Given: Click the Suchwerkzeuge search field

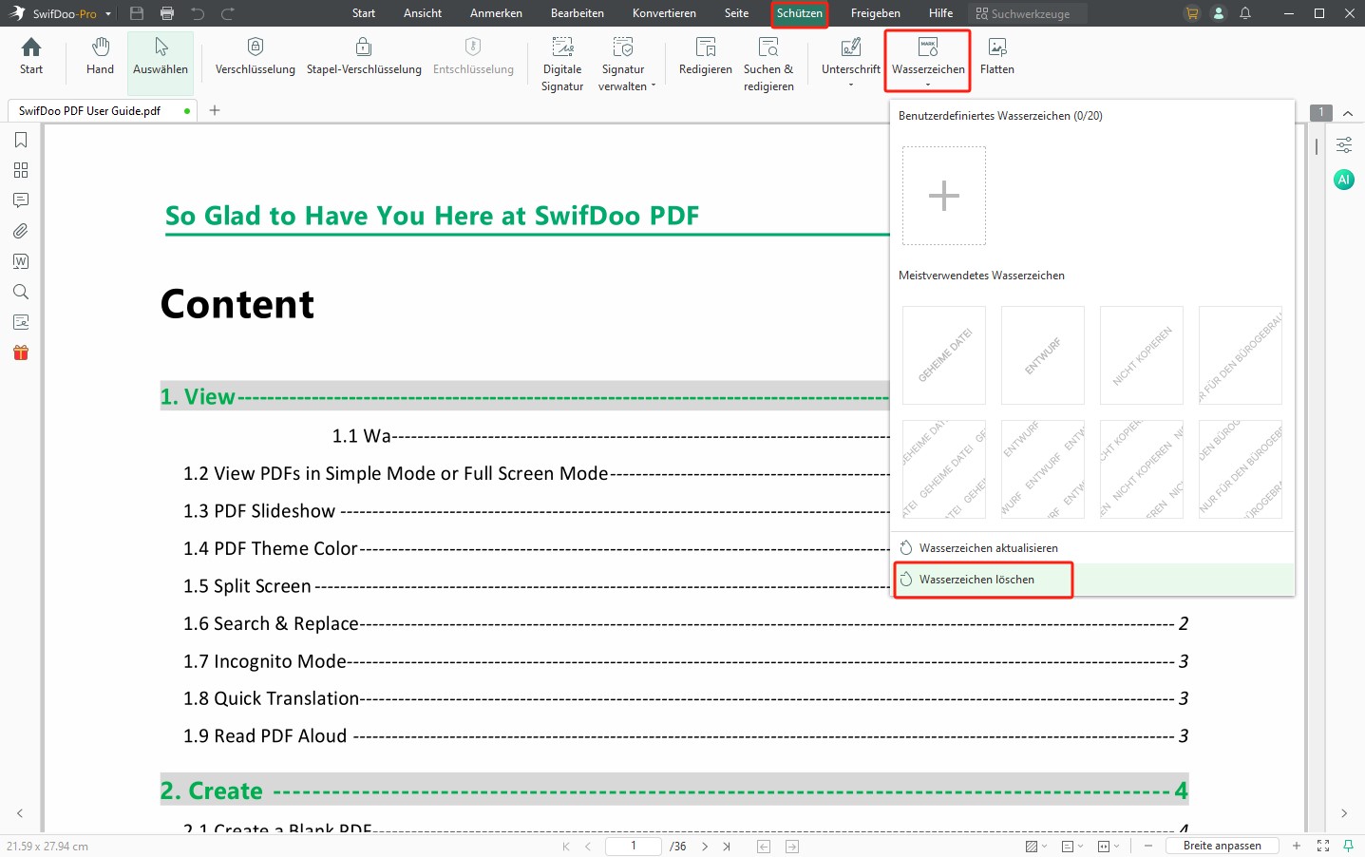Looking at the screenshot, I should (1029, 13).
